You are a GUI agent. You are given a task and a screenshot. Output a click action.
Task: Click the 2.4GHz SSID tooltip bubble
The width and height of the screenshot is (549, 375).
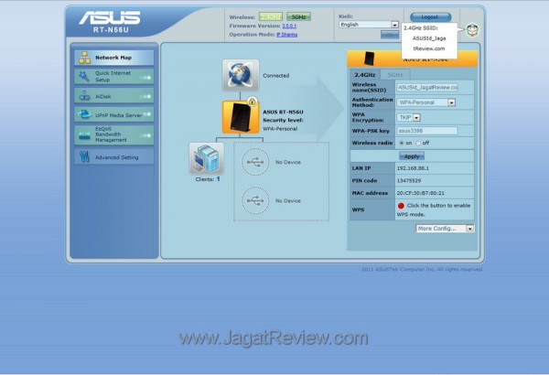(x=429, y=40)
